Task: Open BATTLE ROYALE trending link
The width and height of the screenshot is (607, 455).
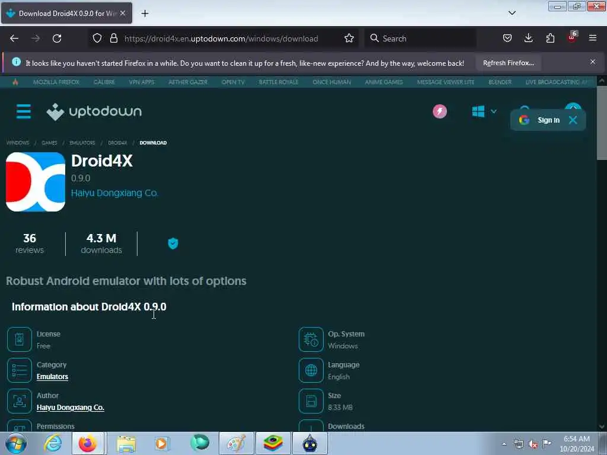Action: click(279, 82)
